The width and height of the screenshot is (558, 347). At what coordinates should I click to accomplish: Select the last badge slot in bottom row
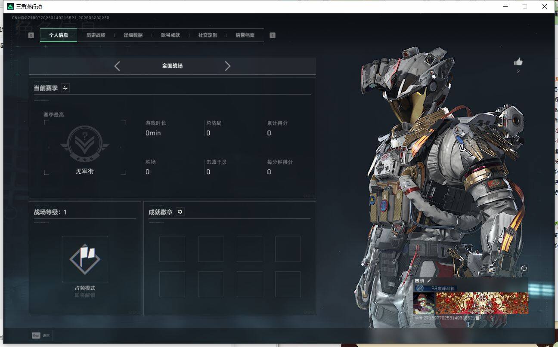(x=288, y=284)
